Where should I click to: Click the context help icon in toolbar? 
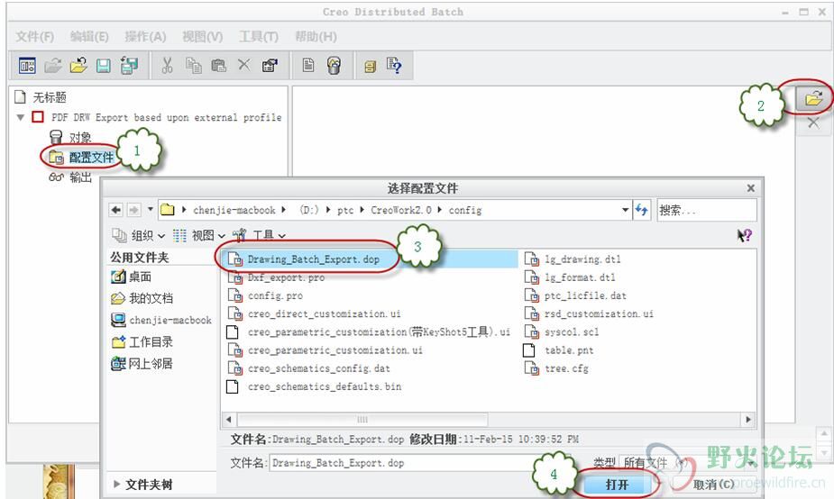(394, 66)
